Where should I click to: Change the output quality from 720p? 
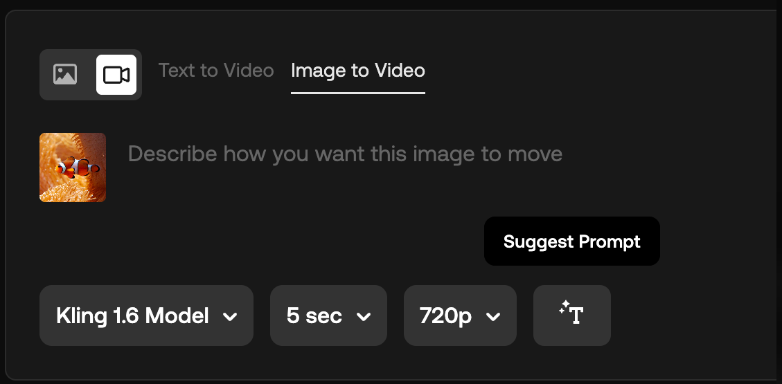pos(459,316)
